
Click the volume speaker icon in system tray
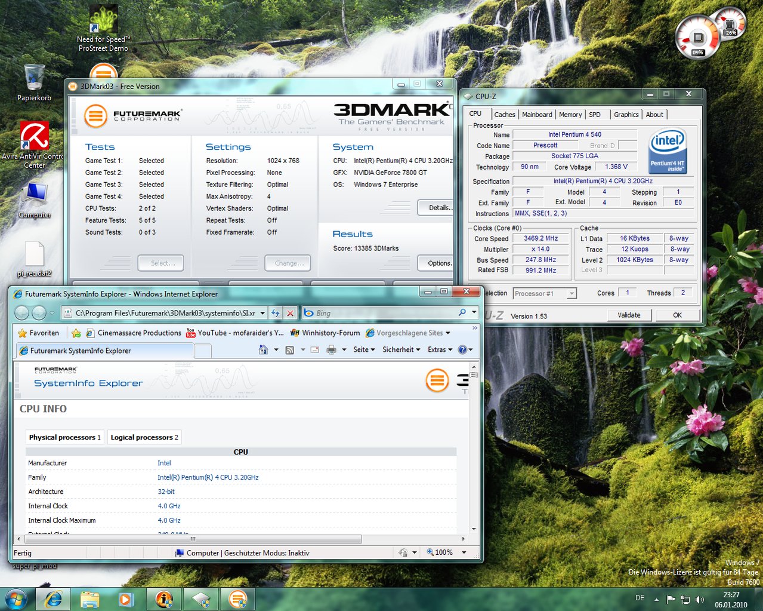[699, 599]
